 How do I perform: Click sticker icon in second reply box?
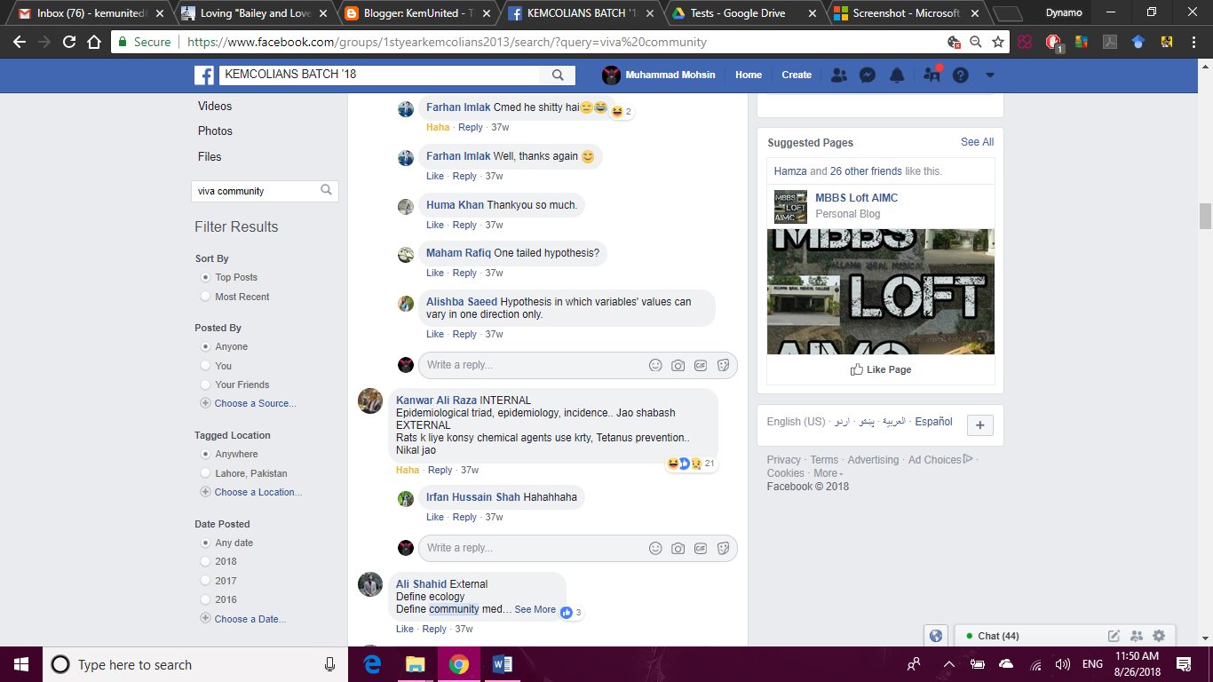pos(723,548)
